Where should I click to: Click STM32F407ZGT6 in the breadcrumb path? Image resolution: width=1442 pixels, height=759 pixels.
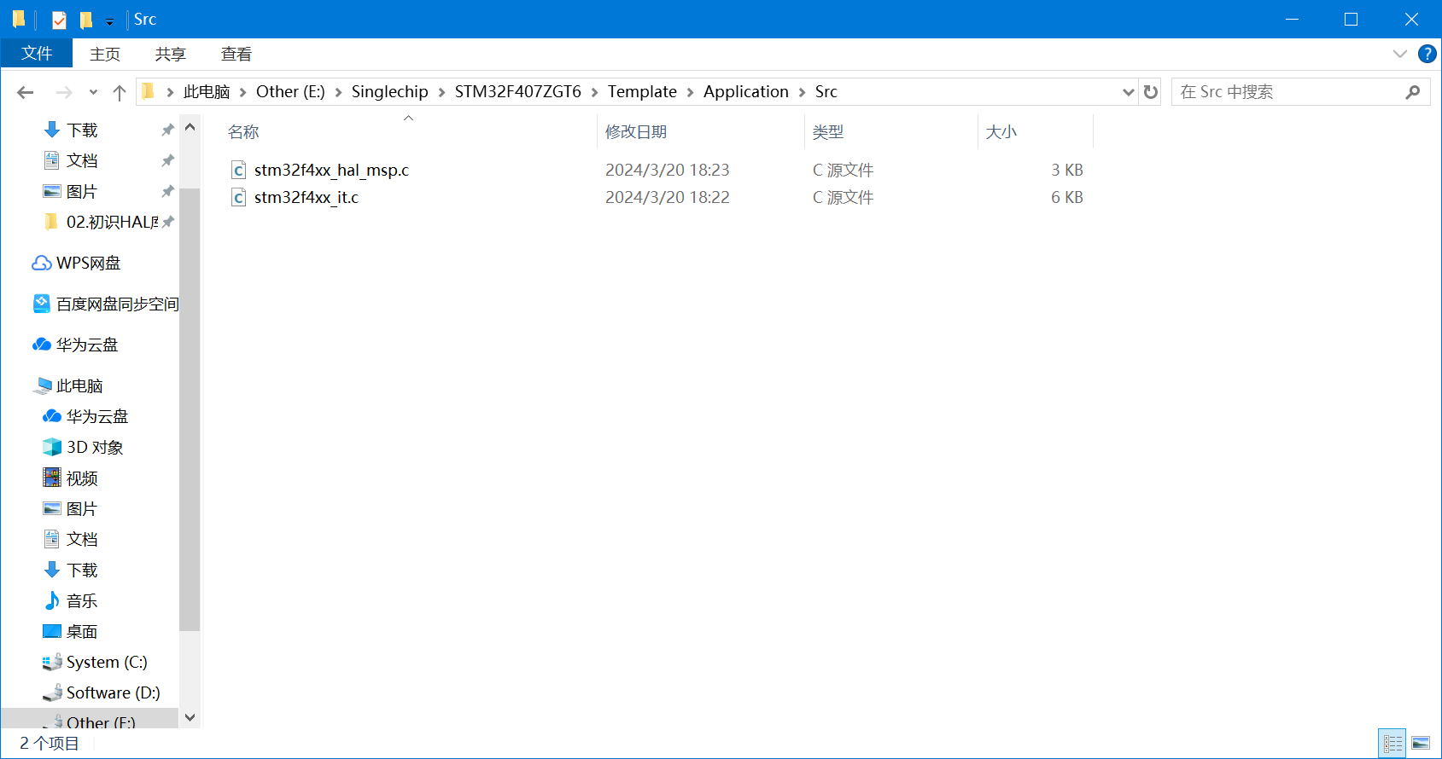pyautogui.click(x=517, y=91)
